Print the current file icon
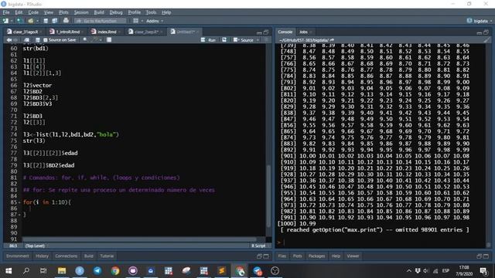 (x=66, y=21)
